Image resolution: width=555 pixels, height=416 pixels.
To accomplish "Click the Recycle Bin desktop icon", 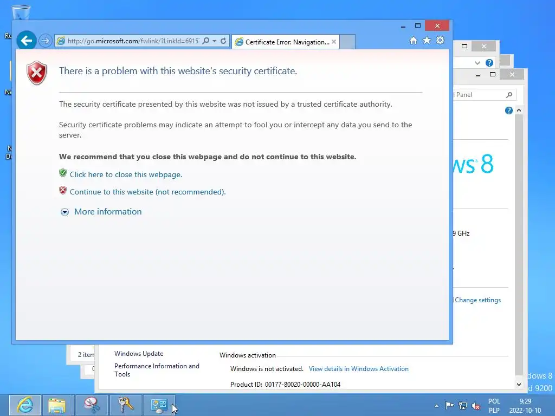I will click(x=21, y=13).
